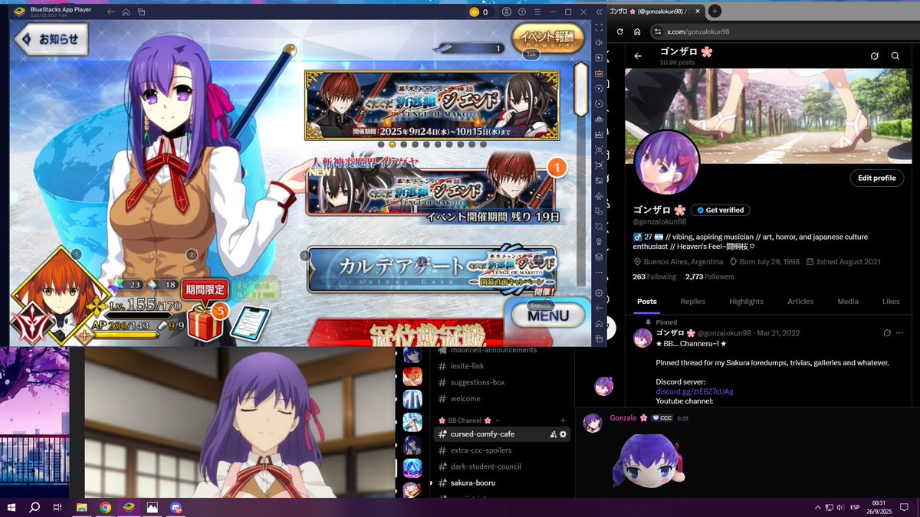Open a new browser tab with plus
This screenshot has height=517, width=920.
pyautogui.click(x=715, y=11)
